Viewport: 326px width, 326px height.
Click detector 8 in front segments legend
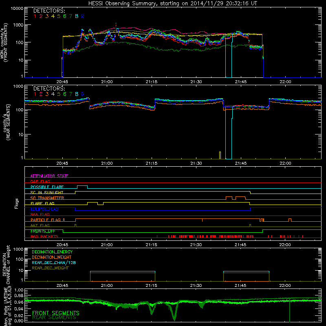77,16
